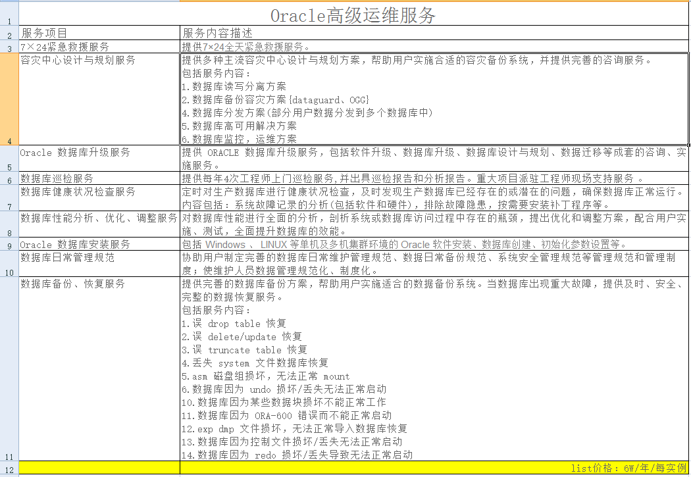Image resolution: width=691 pixels, height=477 pixels.
Task: Select the cell "数据库日常管理规范"
Action: pyautogui.click(x=99, y=264)
